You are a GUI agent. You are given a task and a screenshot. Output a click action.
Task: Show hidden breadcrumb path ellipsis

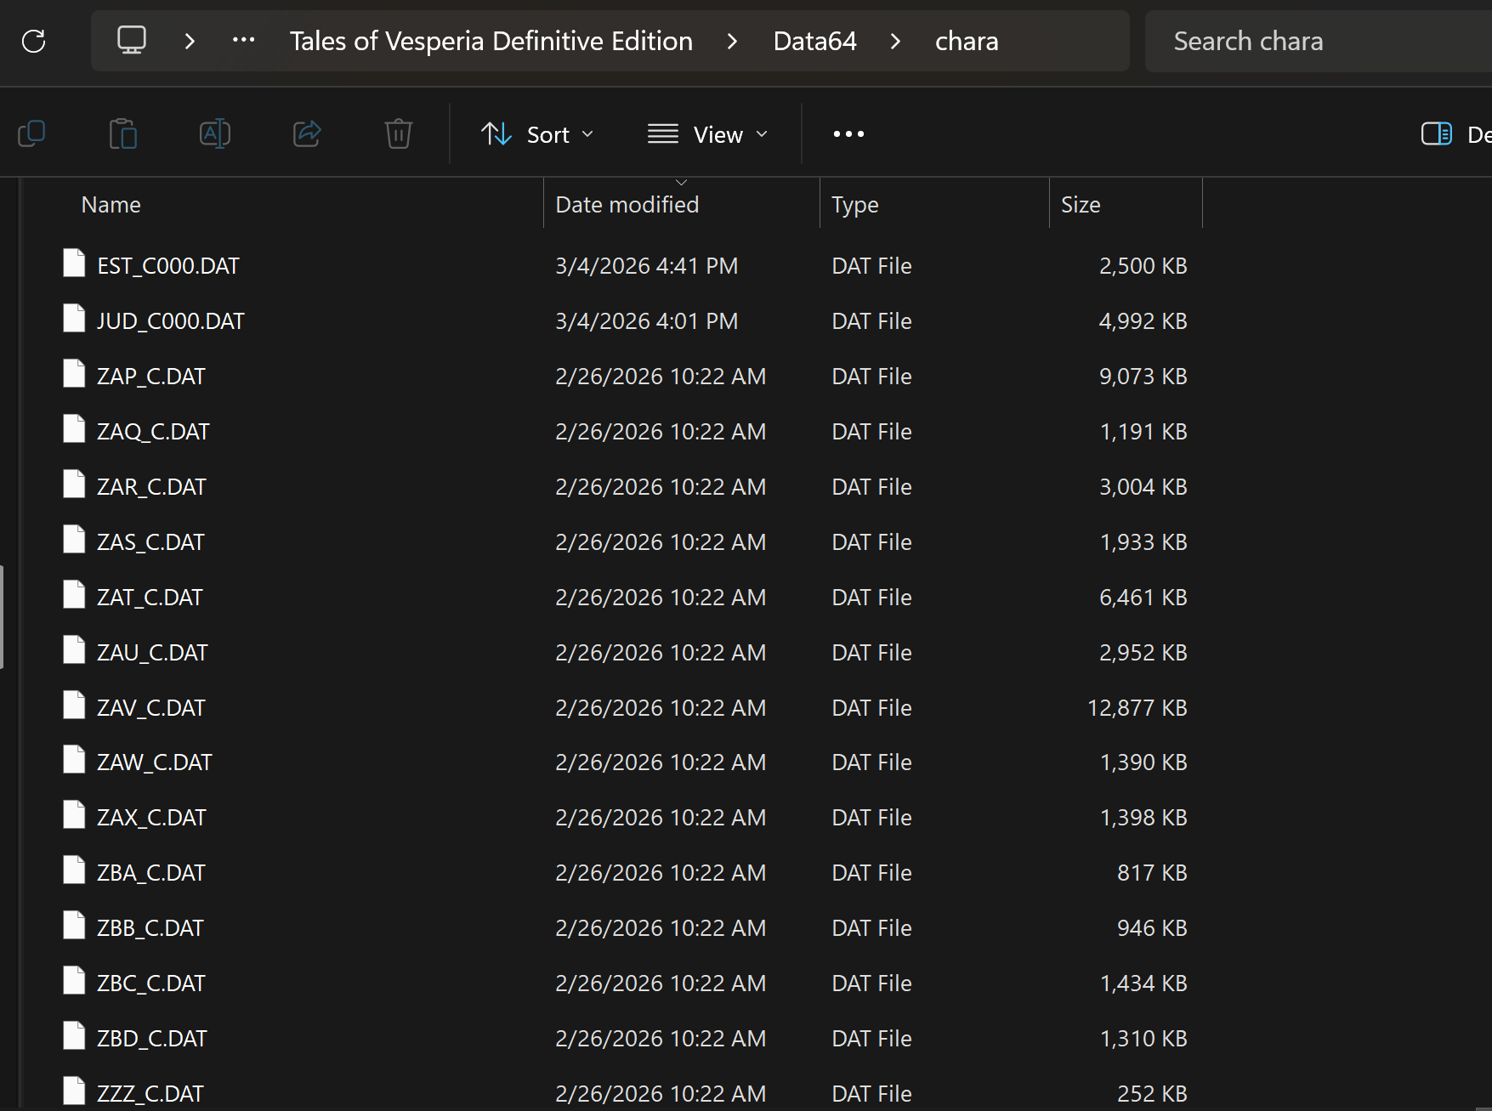(244, 40)
